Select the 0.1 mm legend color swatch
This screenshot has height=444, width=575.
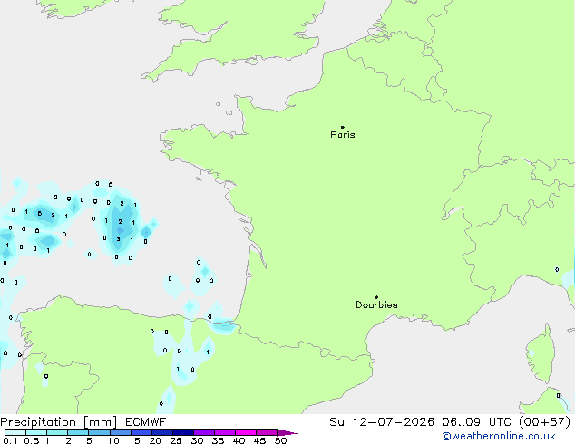tap(15, 432)
